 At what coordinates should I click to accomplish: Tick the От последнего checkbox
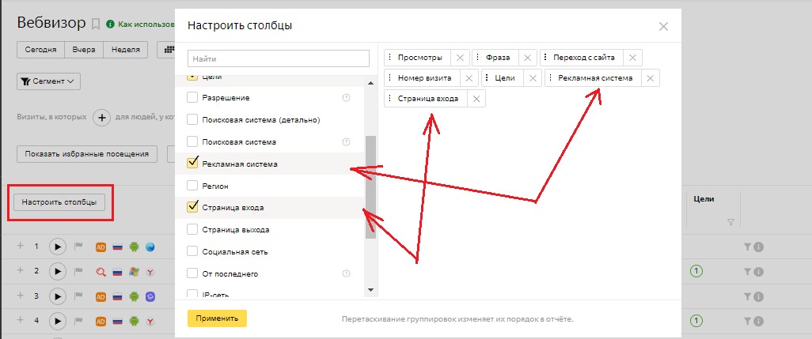click(192, 273)
